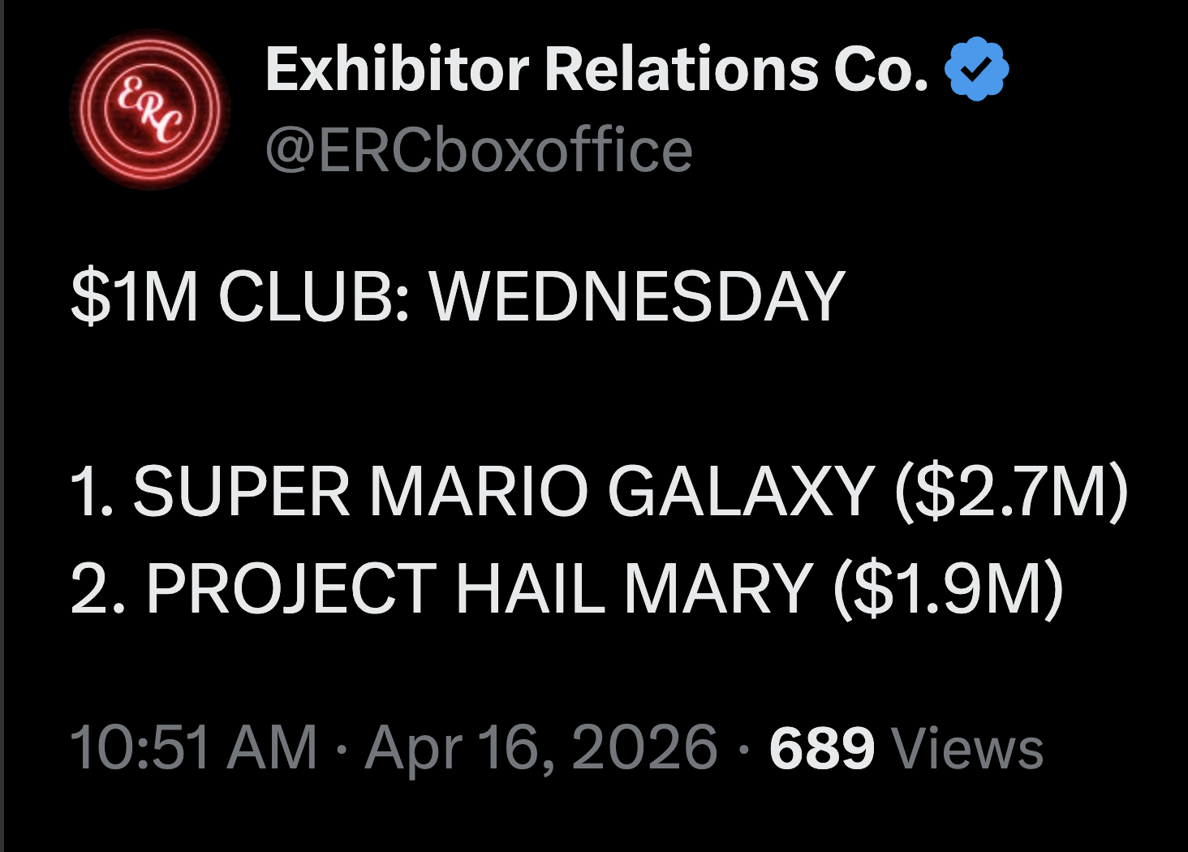Click the 10:51 AM timestamp
Viewport: 1188px width, 852px height.
click(193, 747)
